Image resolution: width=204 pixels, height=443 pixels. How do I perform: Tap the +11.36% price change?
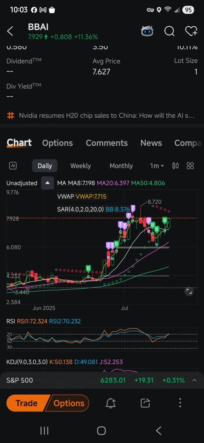86,37
